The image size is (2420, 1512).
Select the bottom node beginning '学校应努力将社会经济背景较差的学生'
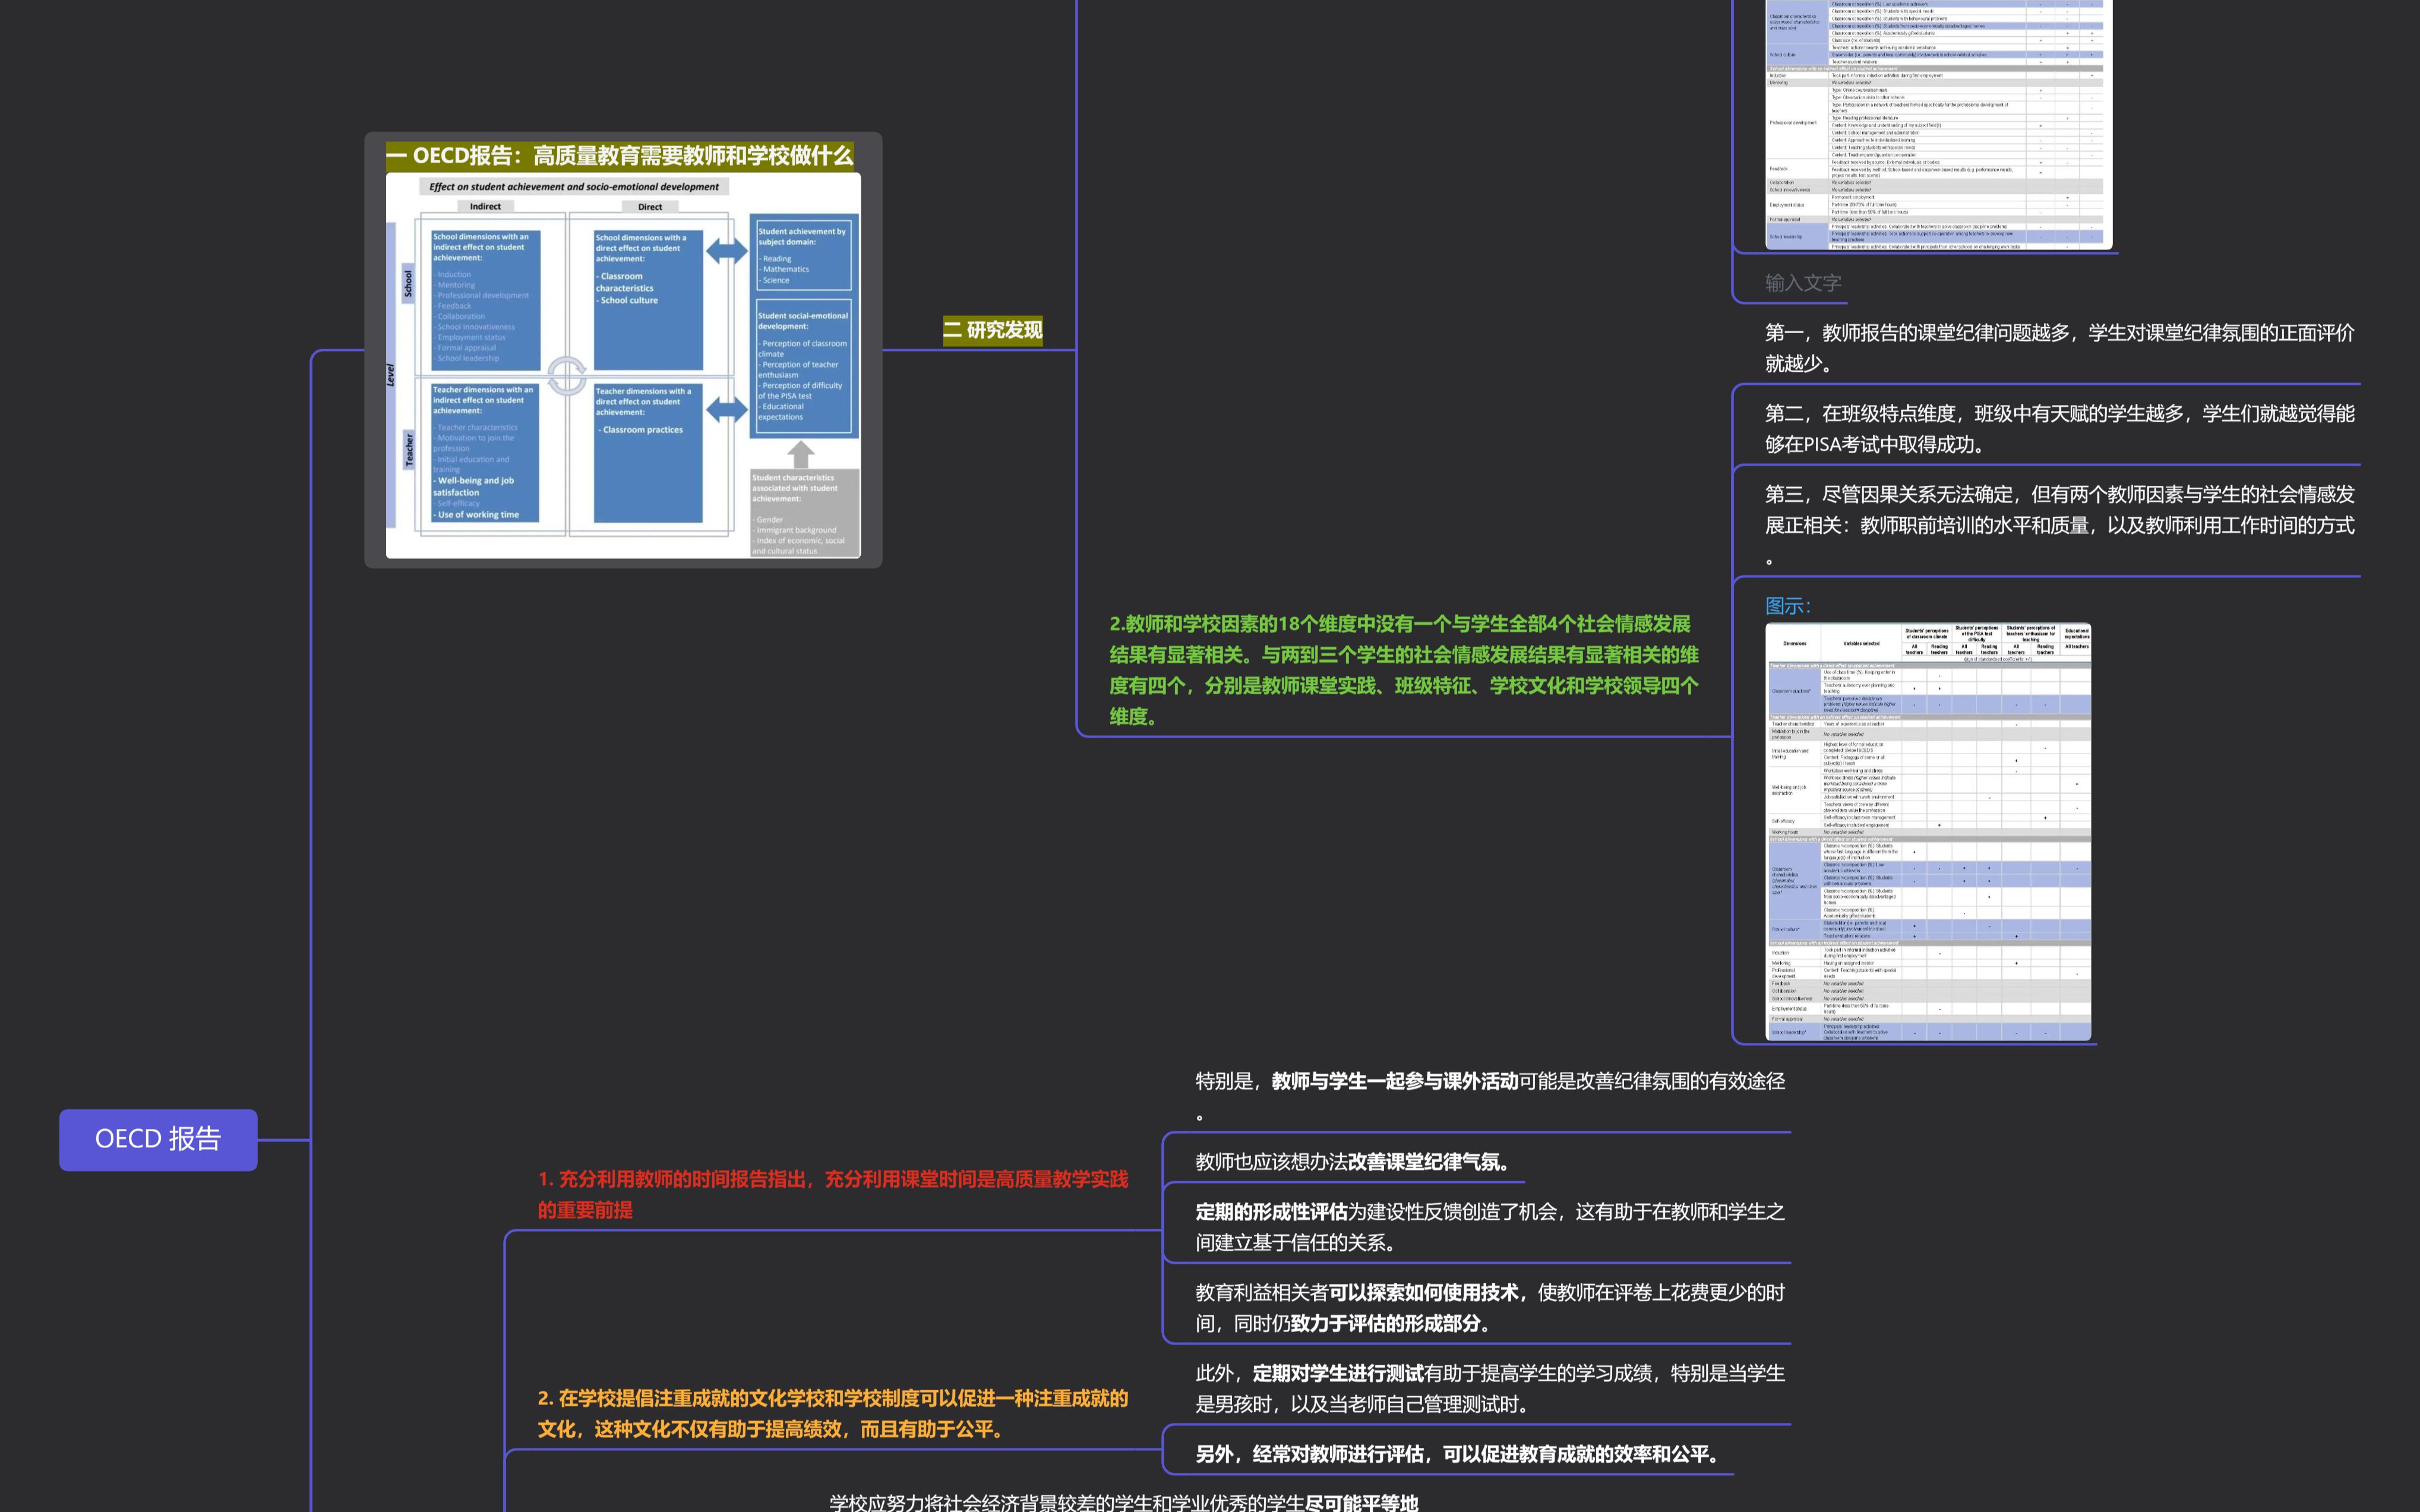(1123, 1502)
